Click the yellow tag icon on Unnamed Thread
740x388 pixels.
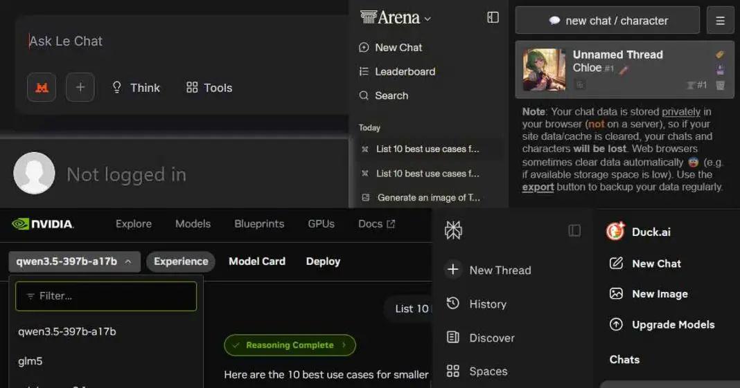720,55
